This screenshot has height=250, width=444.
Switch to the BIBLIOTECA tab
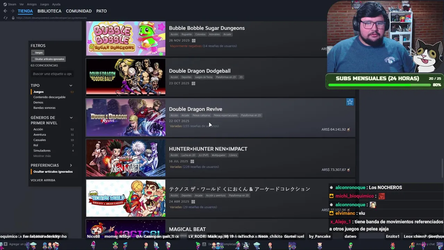coord(49,11)
